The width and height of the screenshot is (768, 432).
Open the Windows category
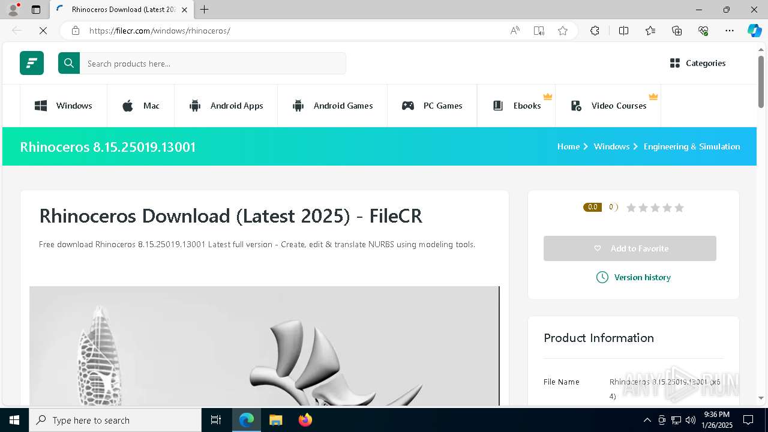(x=64, y=106)
